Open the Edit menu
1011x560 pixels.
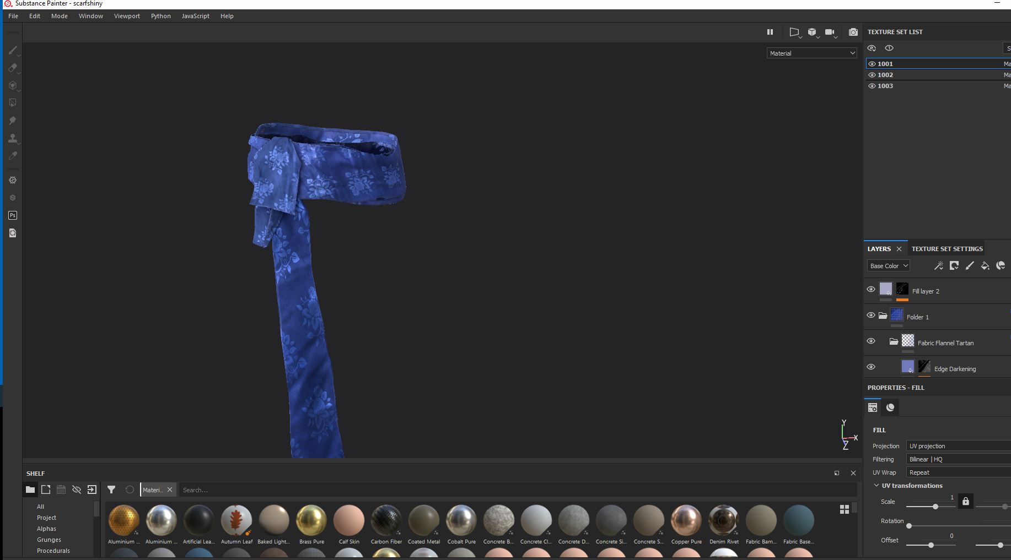point(35,16)
